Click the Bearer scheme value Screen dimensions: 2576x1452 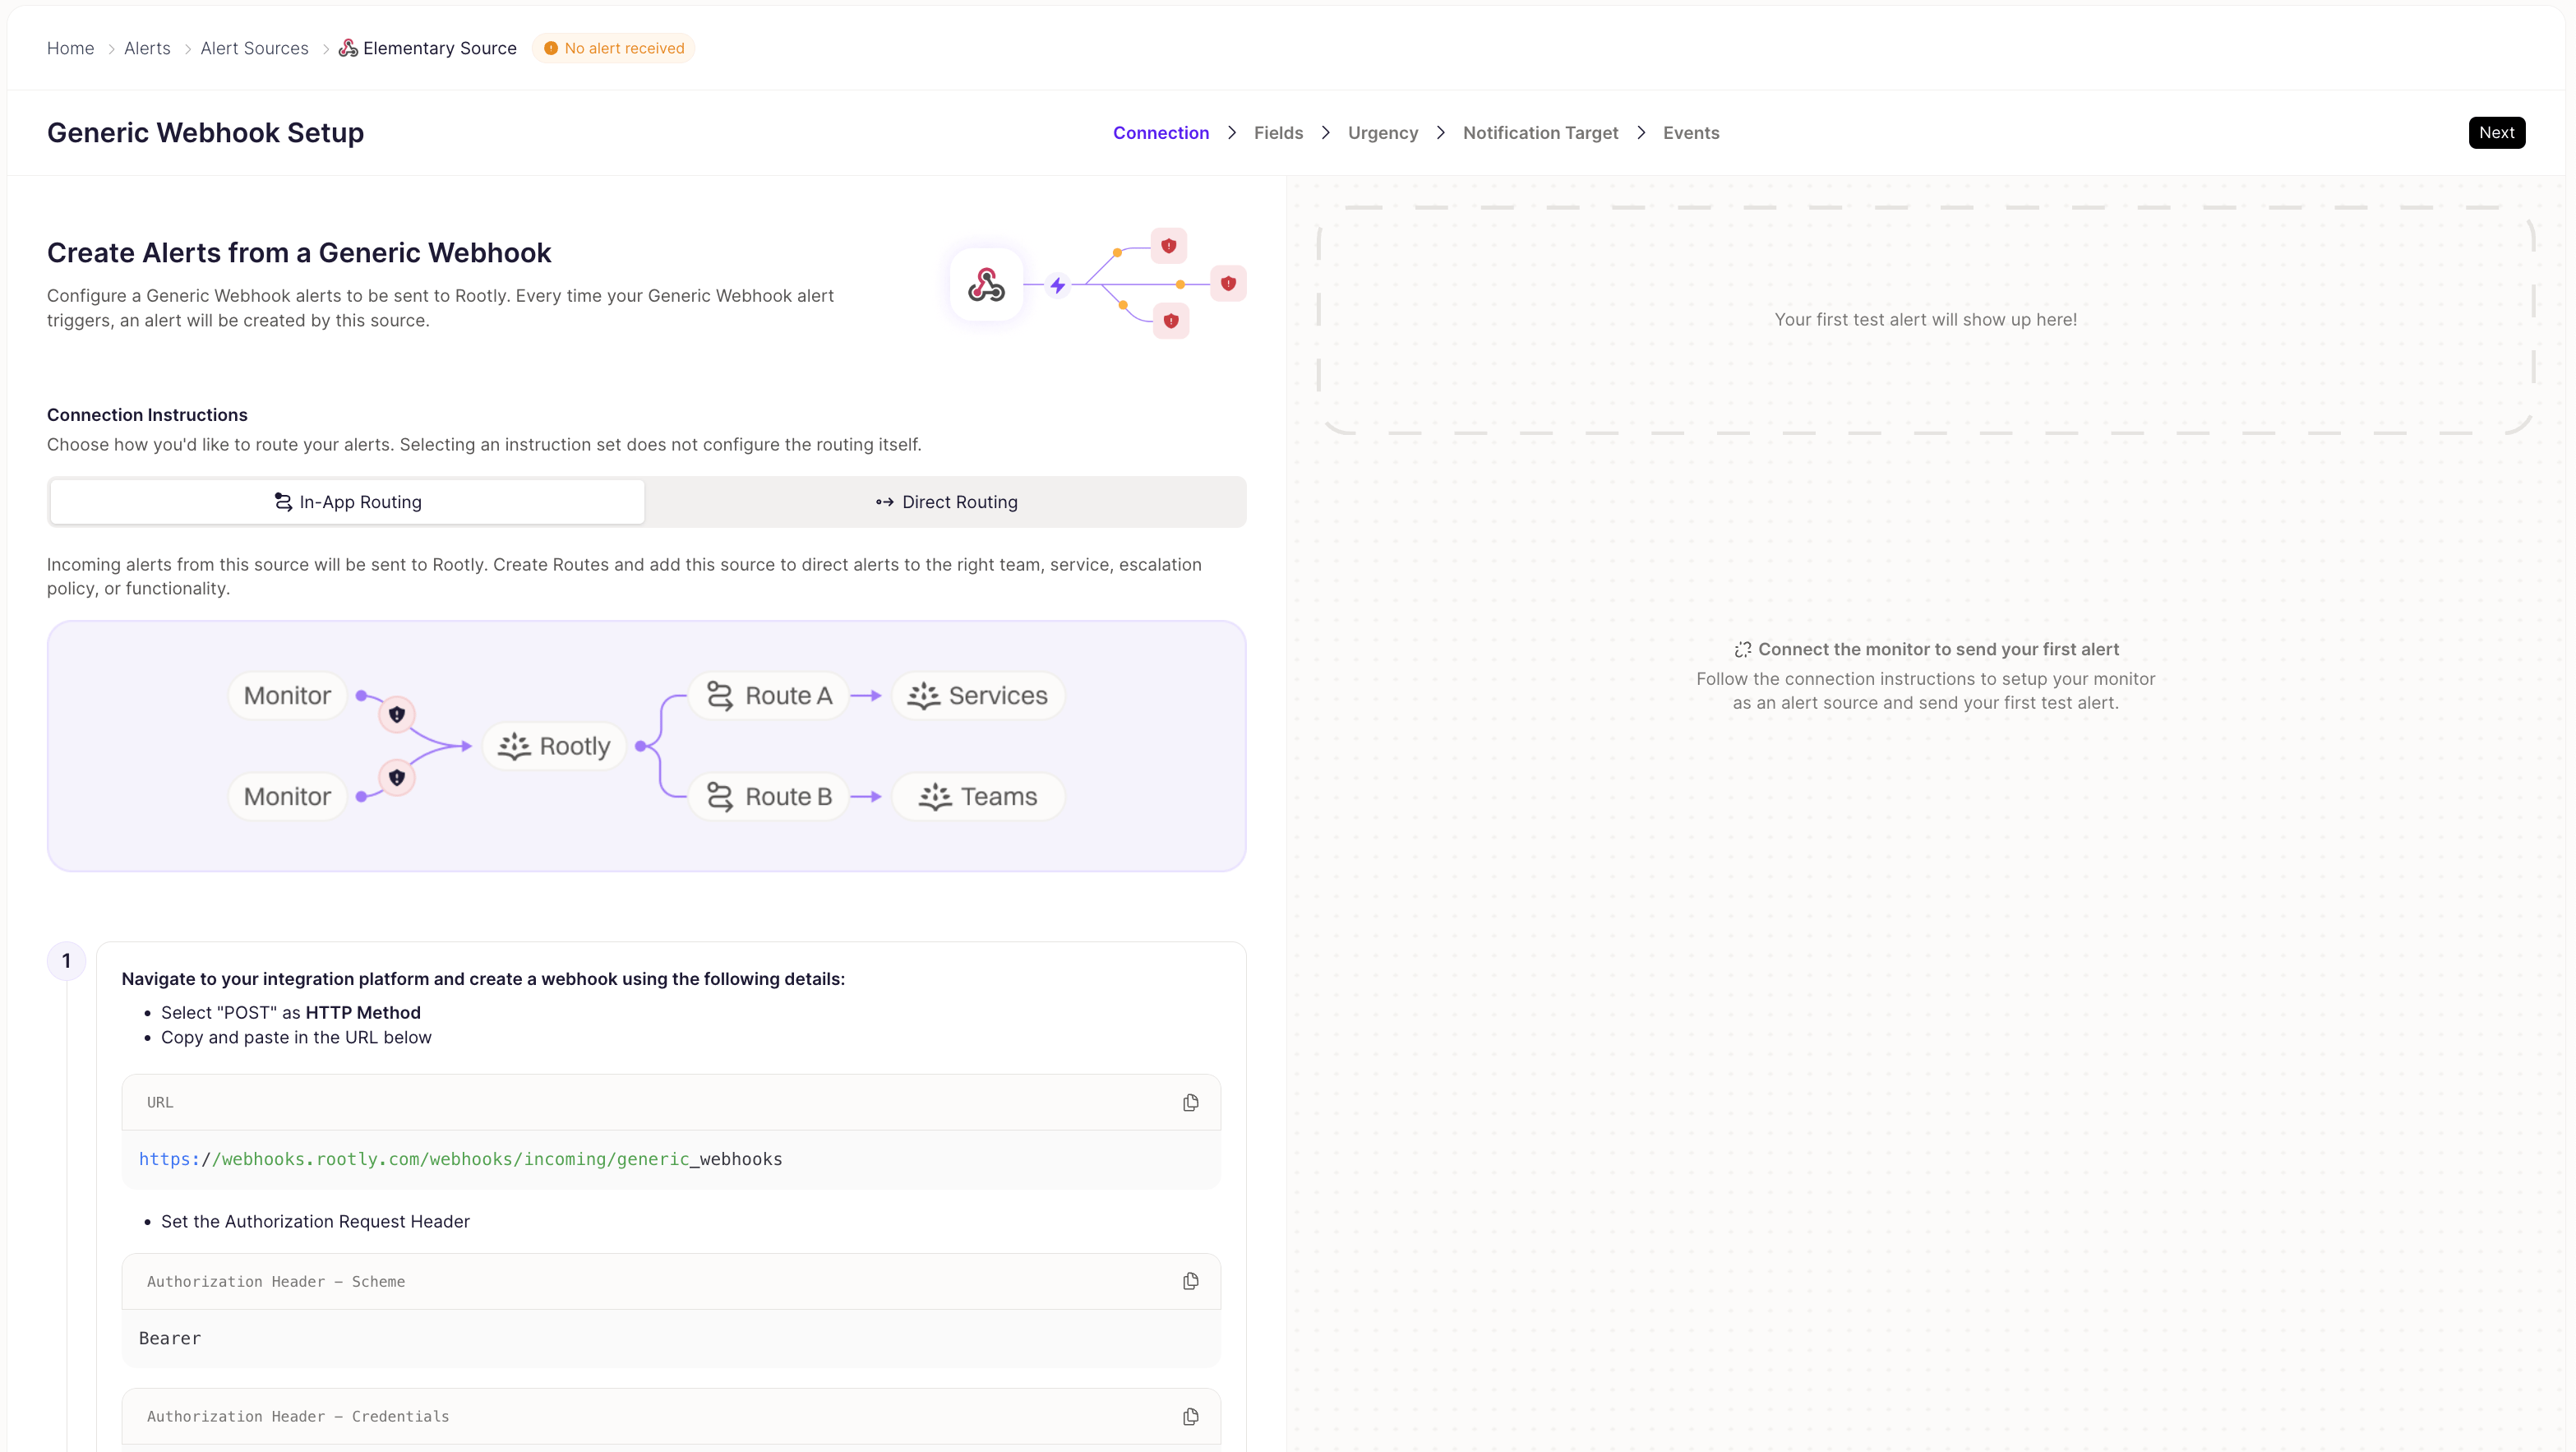[x=170, y=1338]
